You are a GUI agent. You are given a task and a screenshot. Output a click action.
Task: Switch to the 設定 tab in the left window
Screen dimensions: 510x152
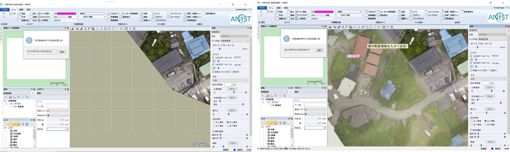(x=29, y=10)
